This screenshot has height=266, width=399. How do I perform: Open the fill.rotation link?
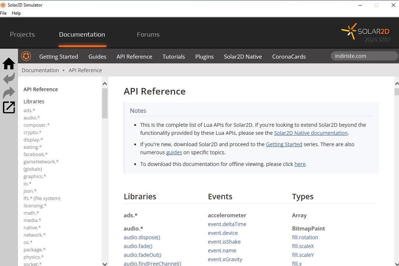point(305,237)
